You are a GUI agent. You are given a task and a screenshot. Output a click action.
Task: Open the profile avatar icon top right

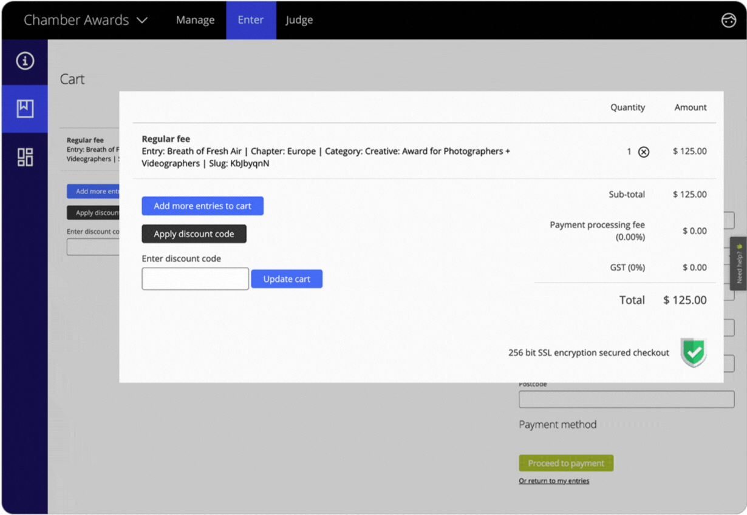pyautogui.click(x=728, y=20)
